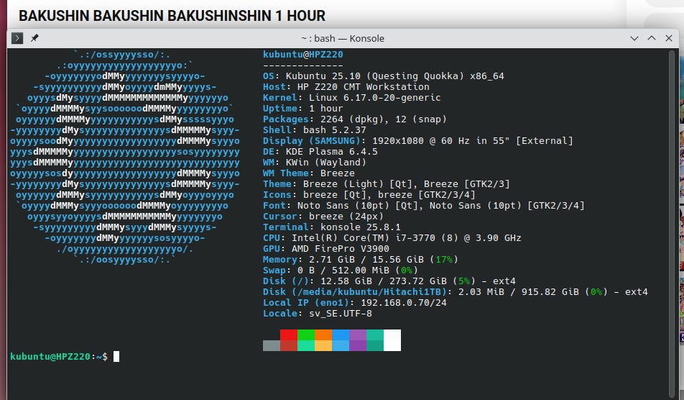This screenshot has width=684, height=400.
Task: Click the "~ : bash — Konsole" window title
Action: (343, 38)
